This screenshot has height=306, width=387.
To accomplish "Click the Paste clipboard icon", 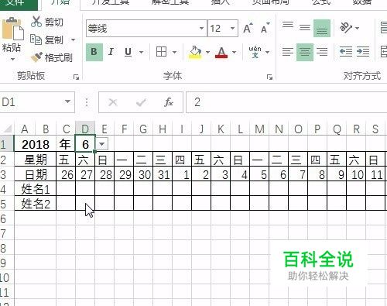I will click(x=12, y=29).
